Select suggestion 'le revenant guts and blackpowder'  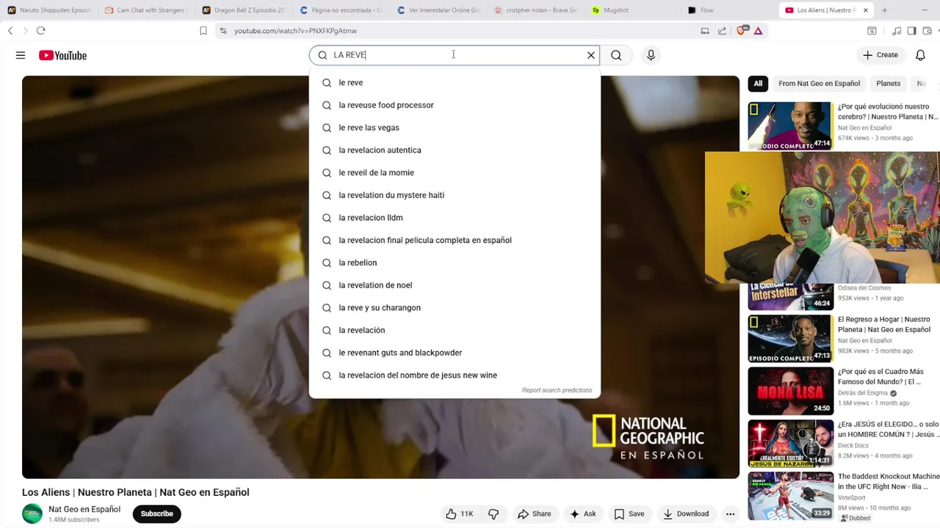coord(455,353)
